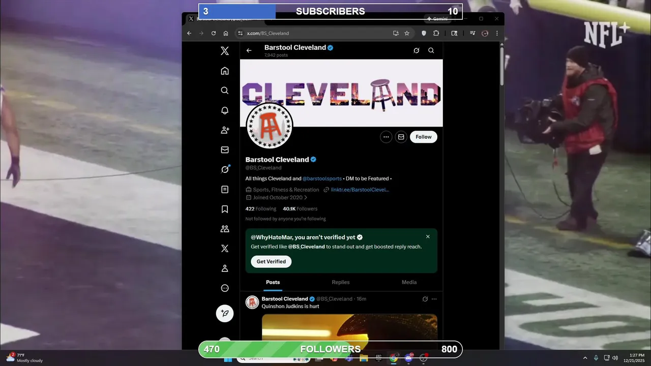Open Messages envelope in sidebar
Screen dimensions: 651x366
coord(225,150)
